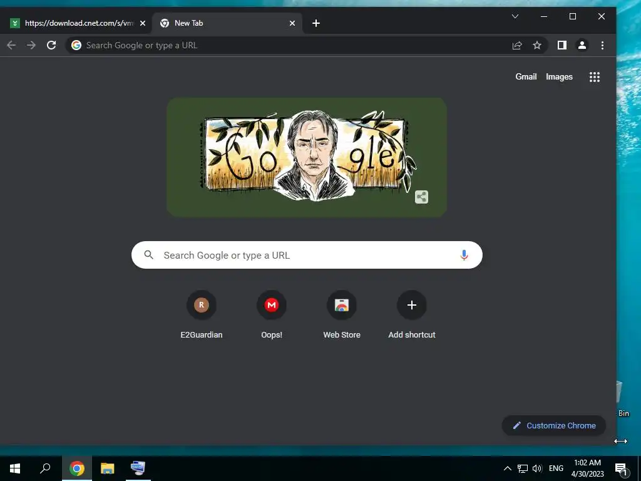The height and width of the screenshot is (481, 641).
Task: Maximize the Chrome window
Action: pos(573,16)
